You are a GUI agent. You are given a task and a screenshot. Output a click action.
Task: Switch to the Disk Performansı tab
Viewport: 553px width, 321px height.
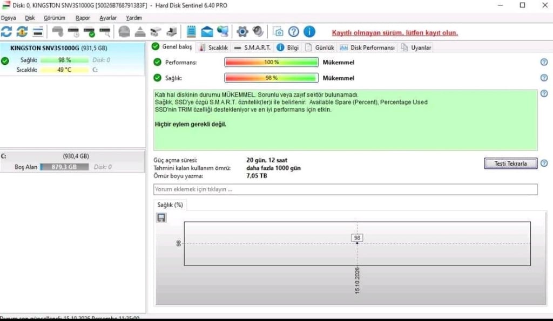pos(367,47)
